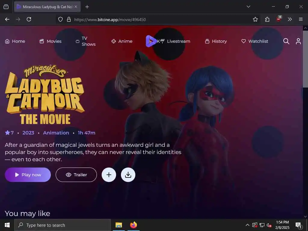
Task: Select the Miraculous: Ladybug & Cat Noir tab
Action: tap(47, 7)
